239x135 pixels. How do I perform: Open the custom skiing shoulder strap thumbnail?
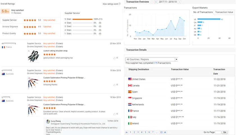[x=33, y=56]
